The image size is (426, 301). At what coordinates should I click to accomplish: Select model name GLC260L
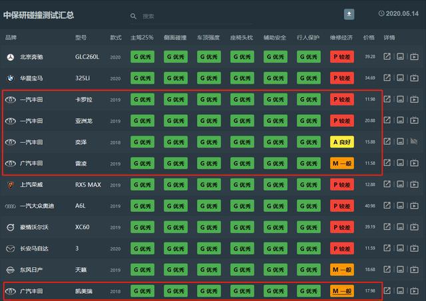(87, 57)
